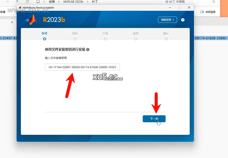Select the 选项 step circle
The height and width of the screenshot is (158, 228).
pyautogui.click(x=136, y=39)
